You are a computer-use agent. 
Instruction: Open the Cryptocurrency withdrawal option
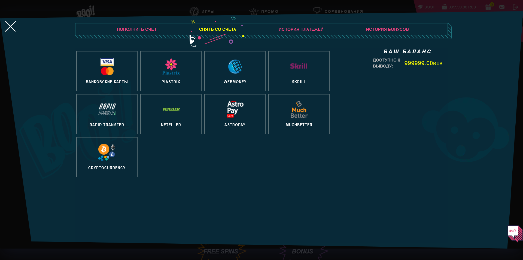107,157
